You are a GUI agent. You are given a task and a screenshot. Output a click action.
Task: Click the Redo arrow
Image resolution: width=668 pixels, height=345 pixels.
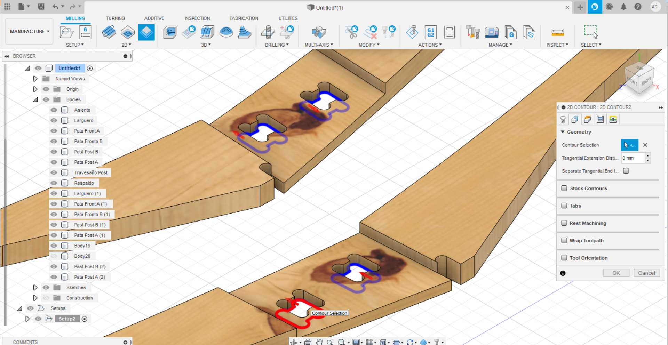pyautogui.click(x=72, y=7)
